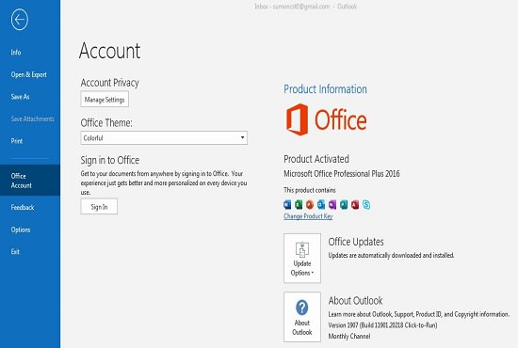Image resolution: width=518 pixels, height=348 pixels.
Task: Click the Product Activated text
Action: (x=316, y=159)
